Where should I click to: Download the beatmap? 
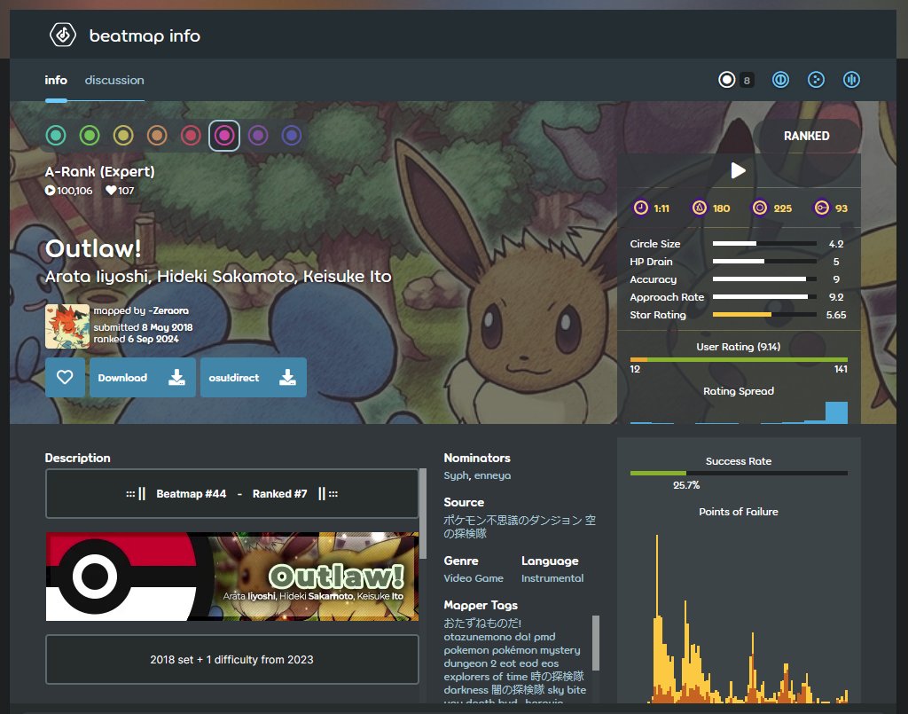coord(142,378)
